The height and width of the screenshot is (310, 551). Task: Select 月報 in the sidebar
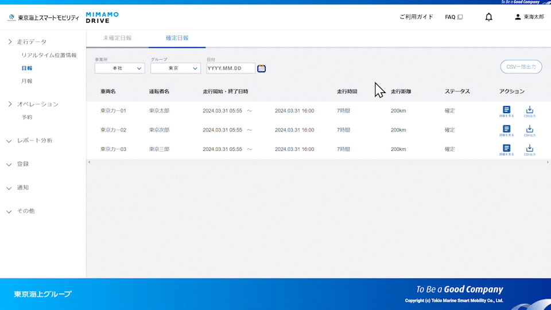click(27, 81)
